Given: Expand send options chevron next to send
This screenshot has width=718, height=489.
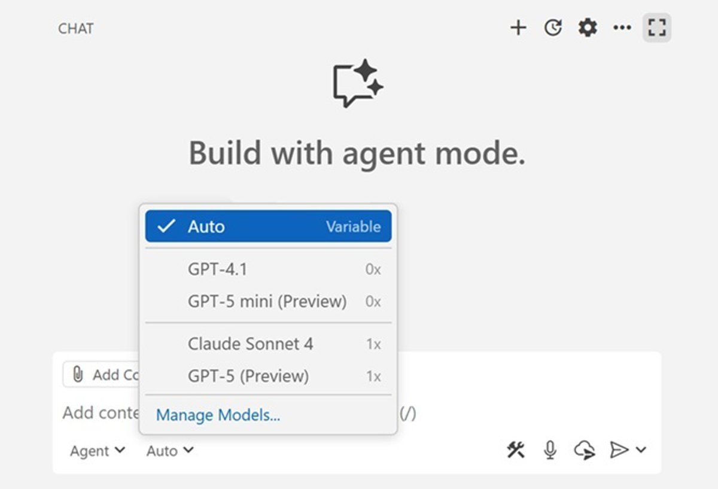Looking at the screenshot, I should pos(641,450).
